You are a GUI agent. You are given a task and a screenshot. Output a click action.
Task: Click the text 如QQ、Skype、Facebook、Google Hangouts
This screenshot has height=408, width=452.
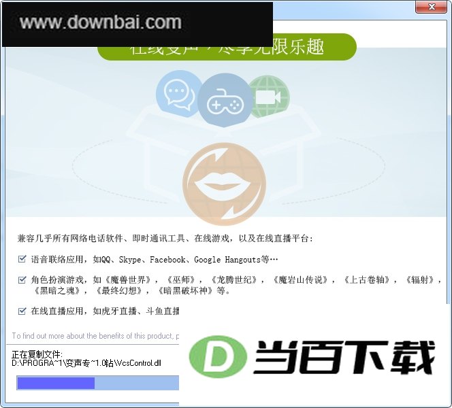pos(176,260)
